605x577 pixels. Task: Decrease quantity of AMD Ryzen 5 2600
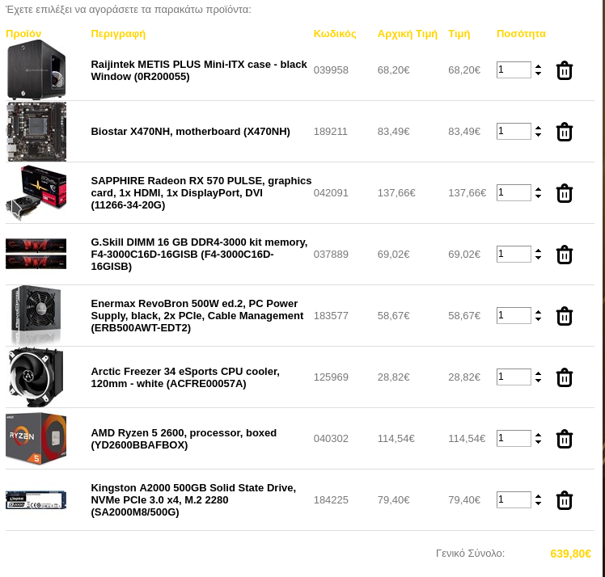(538, 442)
